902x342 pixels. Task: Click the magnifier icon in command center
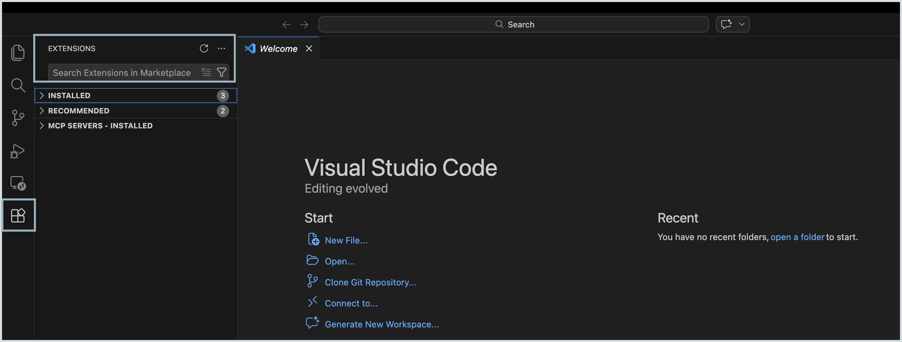click(499, 24)
